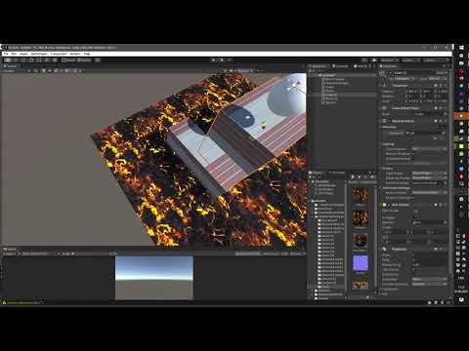Screen dimensions: 469x351
Task: Click the Pause button
Action: tap(222, 60)
